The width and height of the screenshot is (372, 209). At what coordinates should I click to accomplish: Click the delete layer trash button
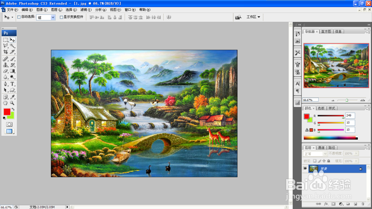coord(362,204)
